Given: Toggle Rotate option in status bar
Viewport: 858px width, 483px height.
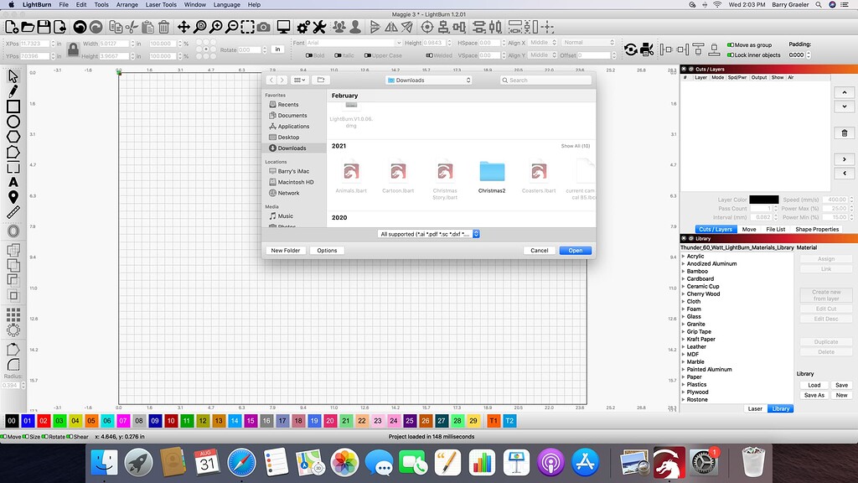Looking at the screenshot, I should 45,436.
